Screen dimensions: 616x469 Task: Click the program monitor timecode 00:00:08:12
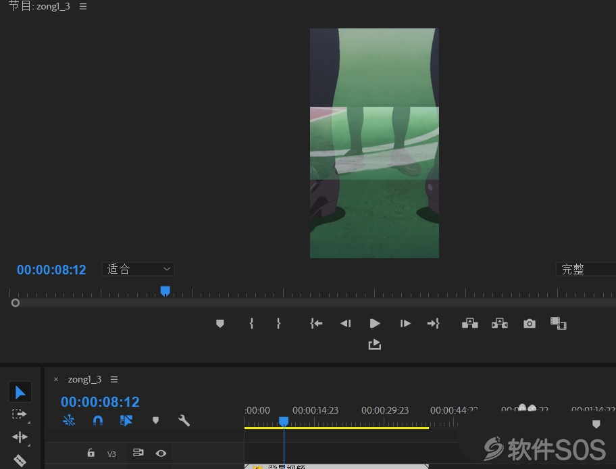(x=51, y=270)
